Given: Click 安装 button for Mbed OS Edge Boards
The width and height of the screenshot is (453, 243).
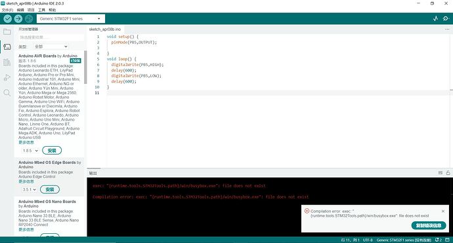Looking at the screenshot, I should tap(50, 189).
